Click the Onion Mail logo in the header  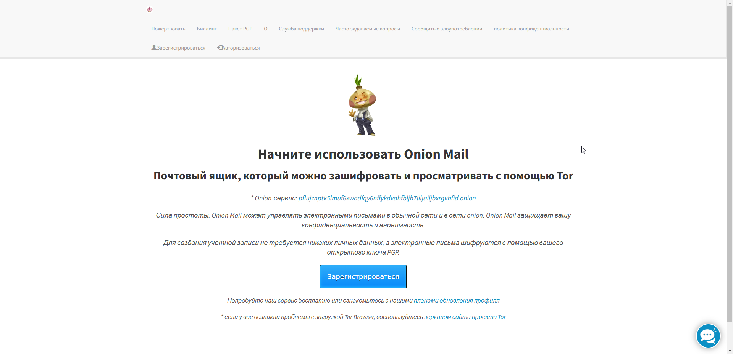[x=149, y=10]
